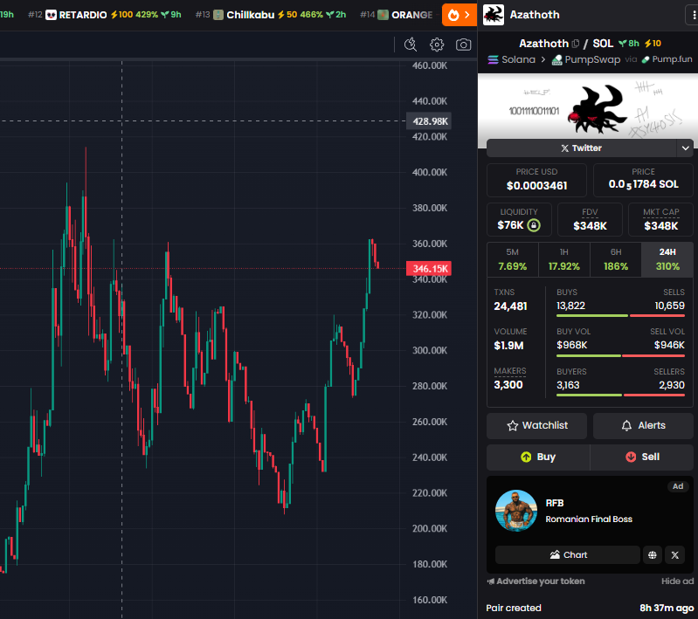Click the MAKERS 3,300 value
Screen dimensions: 698x619
(x=508, y=385)
